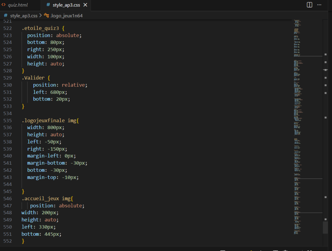Image resolution: width=332 pixels, height=251 pixels.
Task: Click the breadcrumb selector symbol icon
Action: click(46, 16)
